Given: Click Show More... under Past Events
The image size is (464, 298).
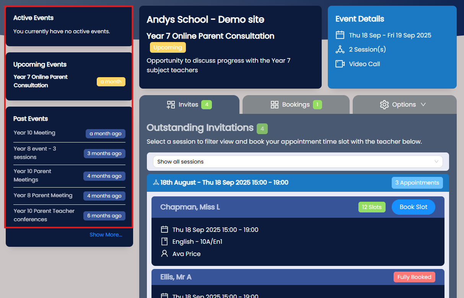Looking at the screenshot, I should click(106, 235).
